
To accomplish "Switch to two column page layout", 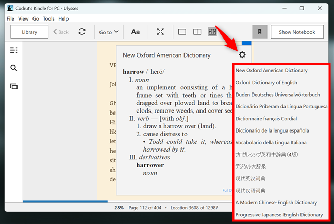I will pyautogui.click(x=197, y=32).
